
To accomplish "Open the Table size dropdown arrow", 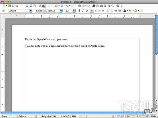I will pyautogui.click(x=86, y=6).
